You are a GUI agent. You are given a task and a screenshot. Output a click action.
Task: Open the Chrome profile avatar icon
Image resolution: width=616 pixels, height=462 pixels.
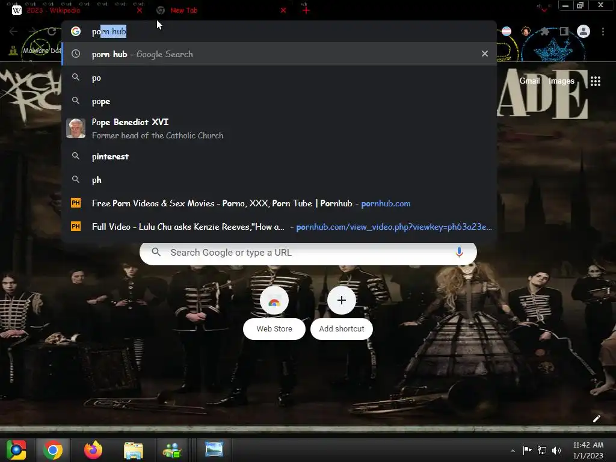point(584,31)
